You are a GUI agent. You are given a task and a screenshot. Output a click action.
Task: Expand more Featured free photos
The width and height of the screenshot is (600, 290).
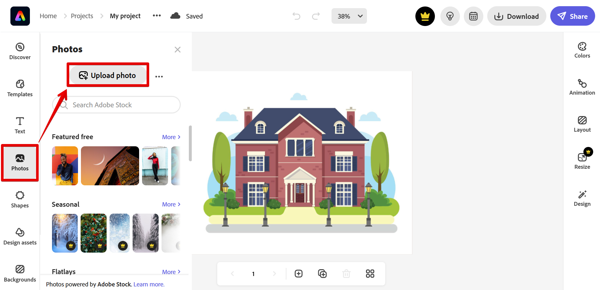click(x=171, y=137)
